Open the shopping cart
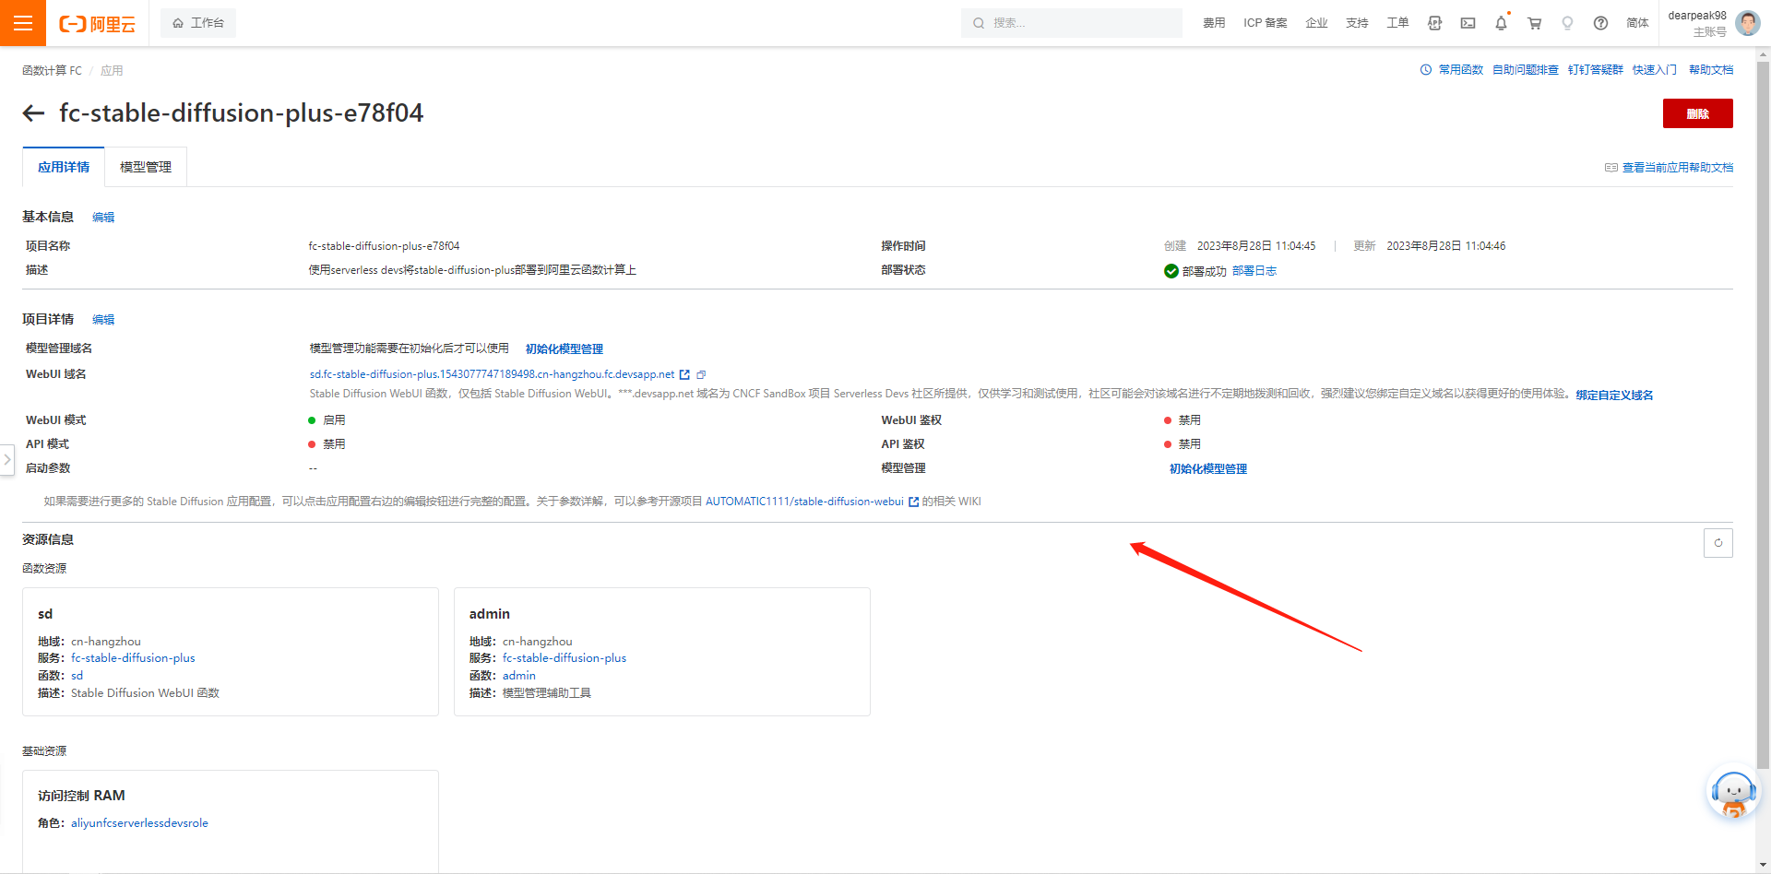1771x874 pixels. point(1534,23)
